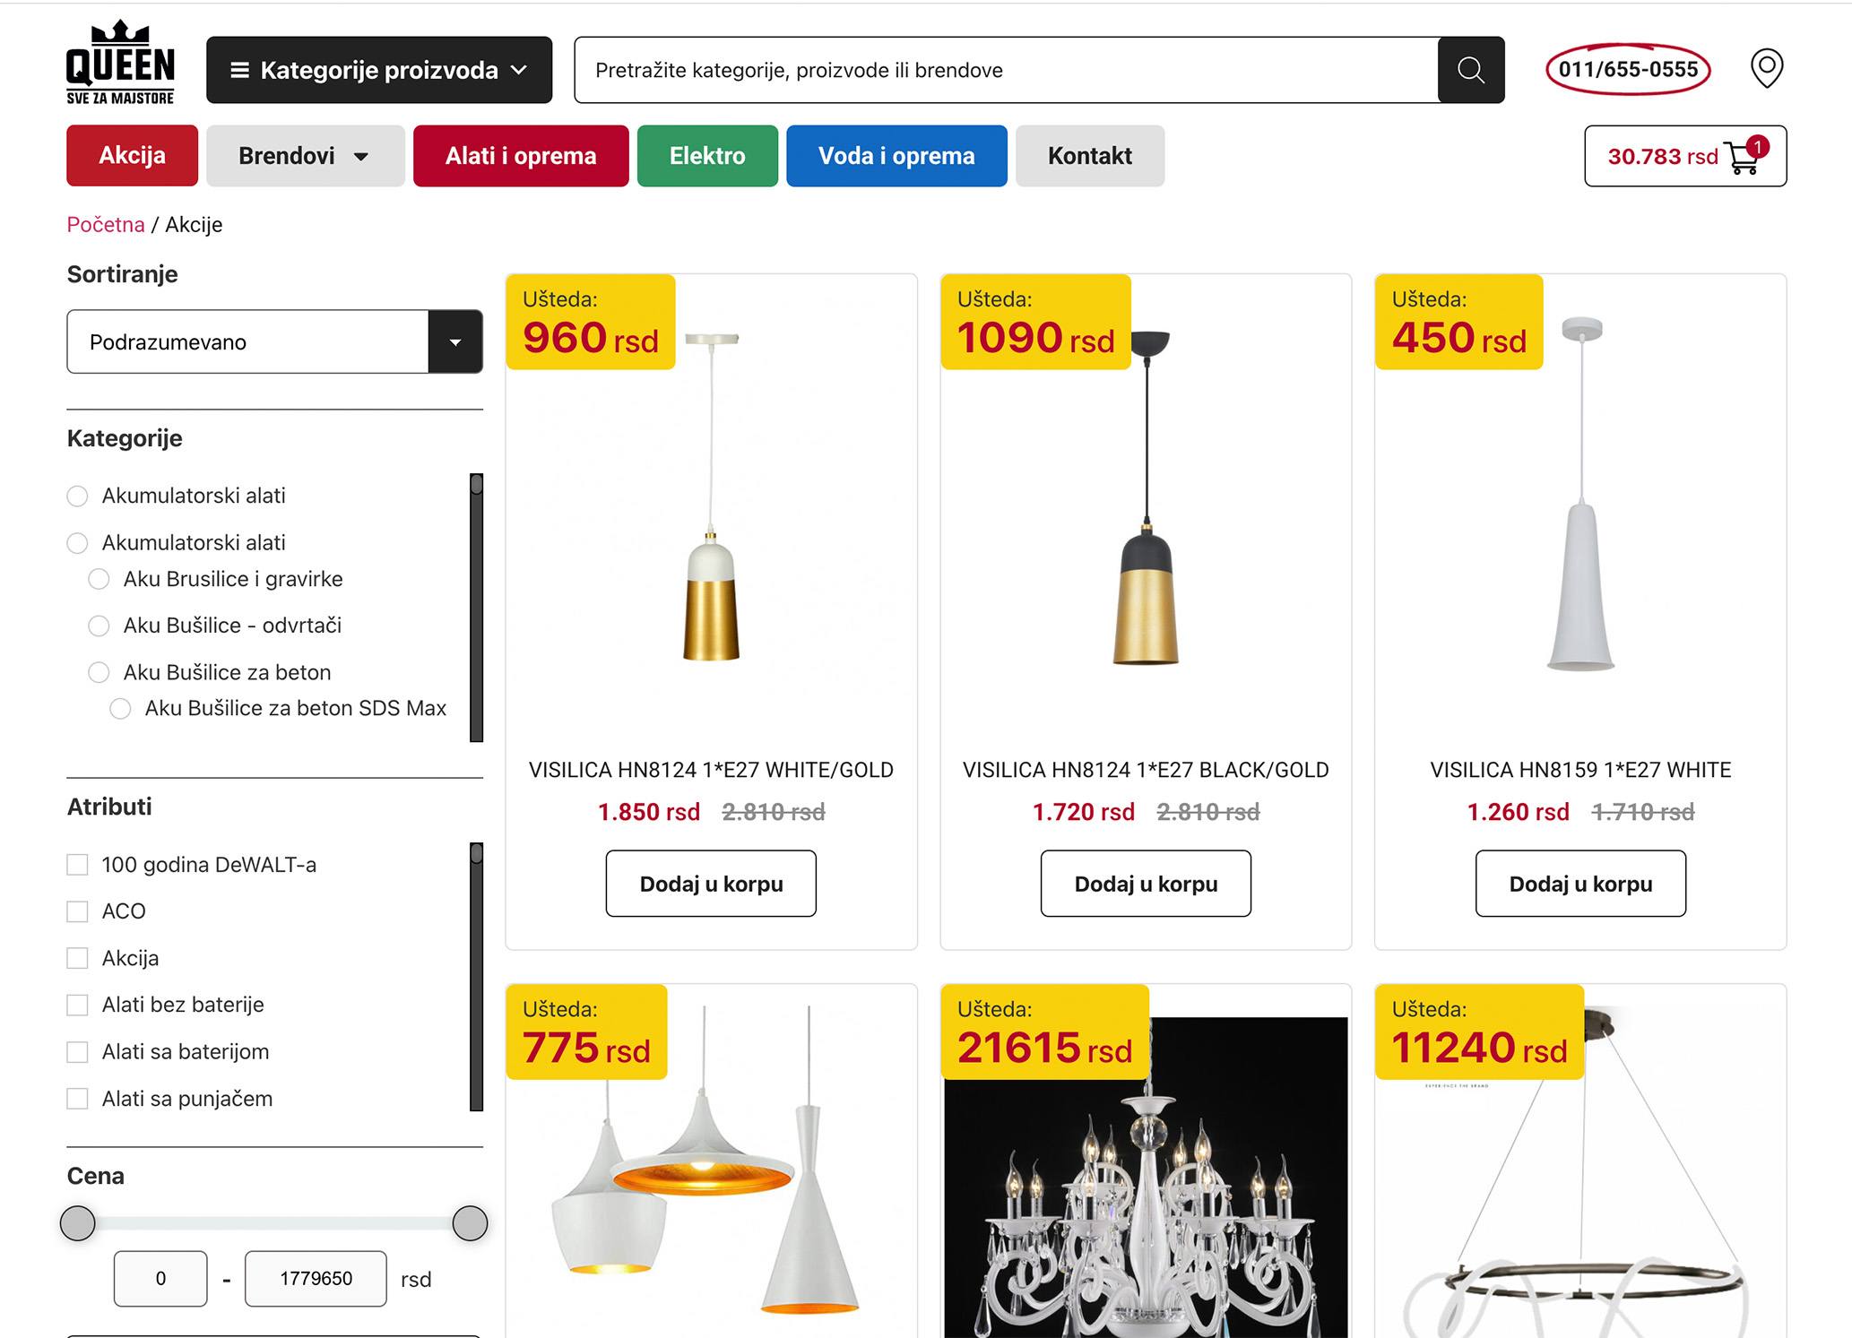Open the Brendovi dropdown menu
This screenshot has width=1852, height=1338.
pyautogui.click(x=305, y=156)
